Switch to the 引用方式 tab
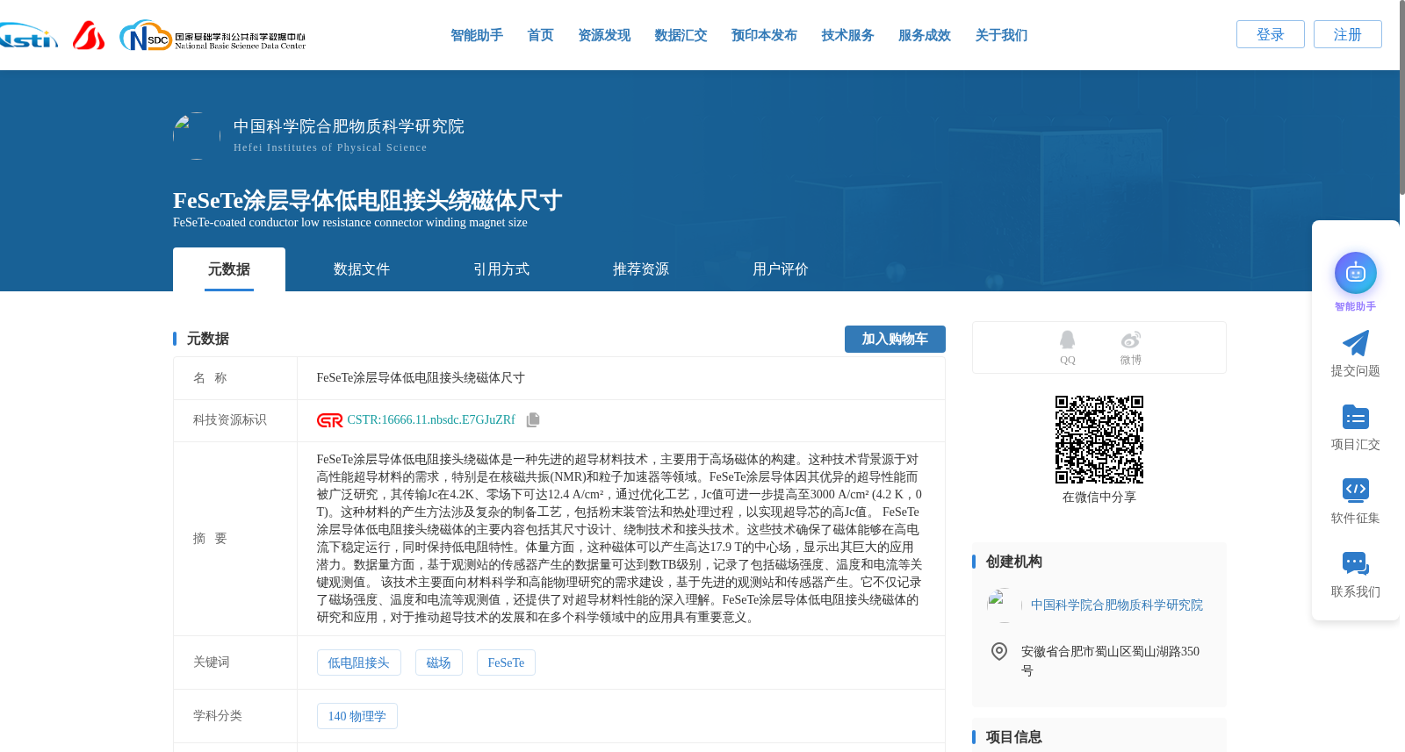The width and height of the screenshot is (1405, 752). (x=501, y=269)
